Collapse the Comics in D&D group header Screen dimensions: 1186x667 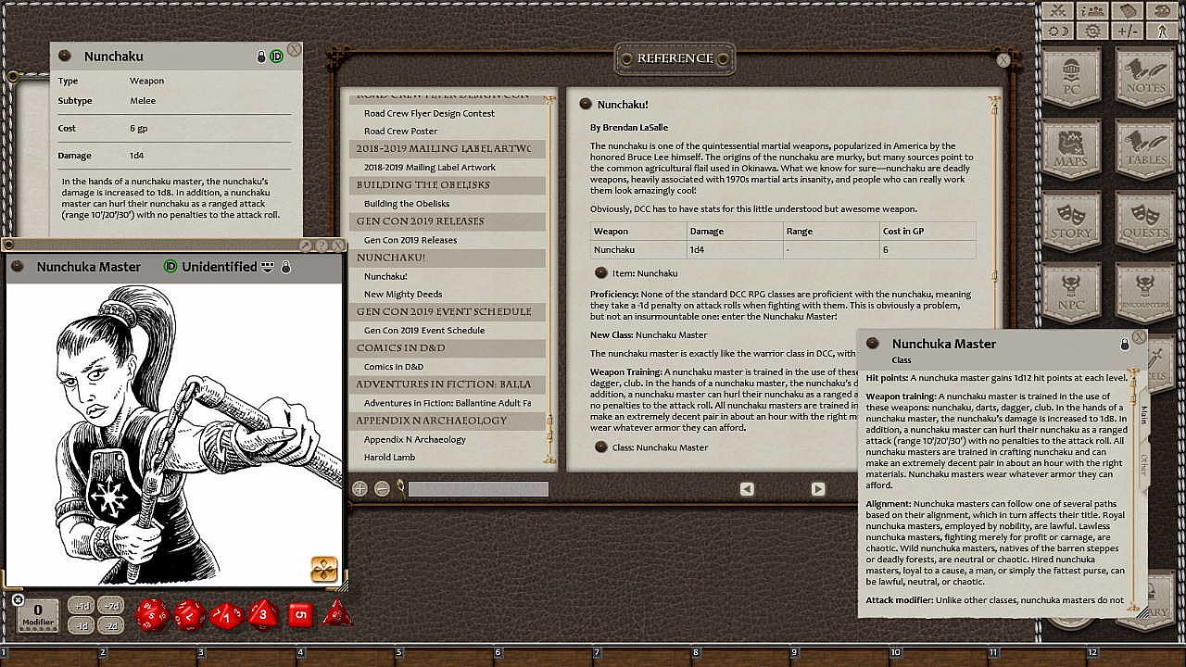448,348
